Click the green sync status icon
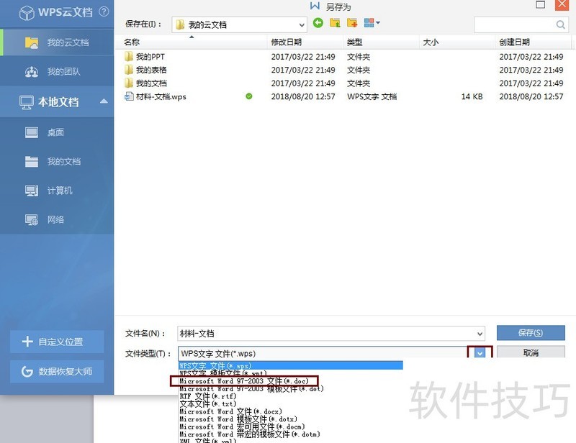576x443 pixels. point(248,96)
